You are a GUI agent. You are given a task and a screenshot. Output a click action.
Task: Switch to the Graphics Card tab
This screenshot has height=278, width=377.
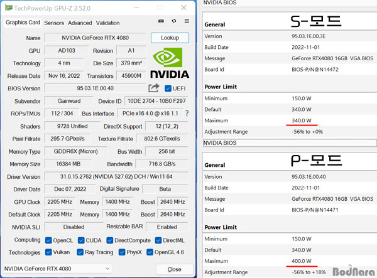(23, 23)
